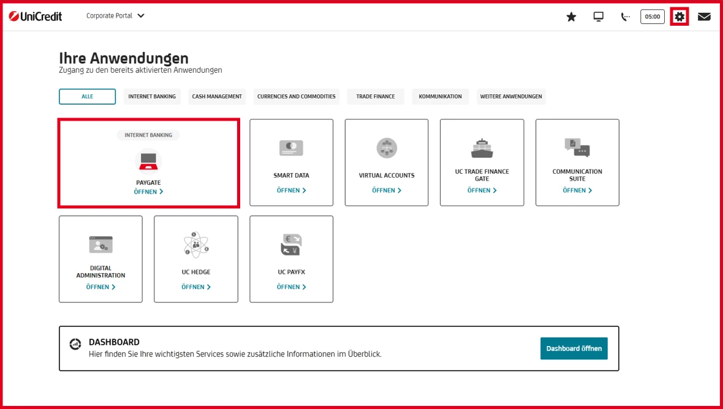Click the Dashboard öffnen button
The height and width of the screenshot is (409, 723).
(x=573, y=348)
